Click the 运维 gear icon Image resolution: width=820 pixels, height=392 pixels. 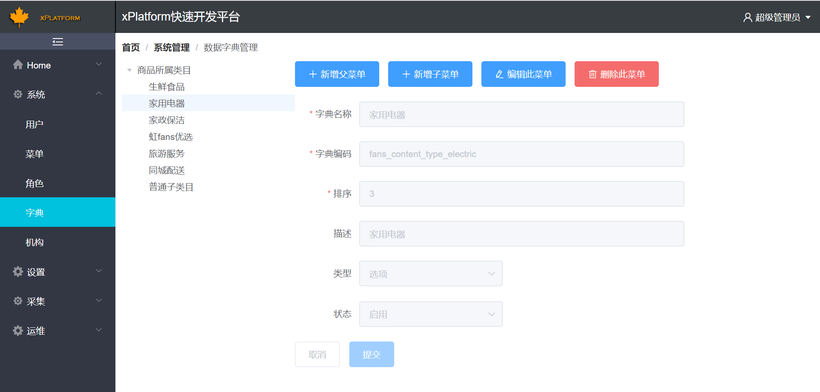click(x=18, y=330)
